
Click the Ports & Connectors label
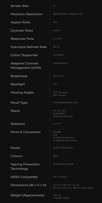point(26,132)
